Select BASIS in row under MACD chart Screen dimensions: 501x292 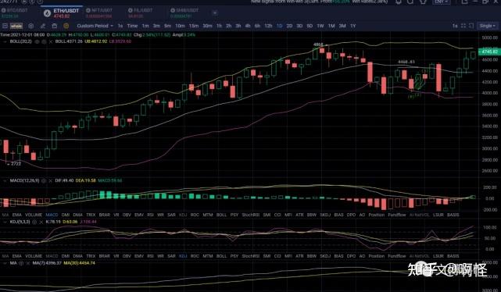click(453, 215)
